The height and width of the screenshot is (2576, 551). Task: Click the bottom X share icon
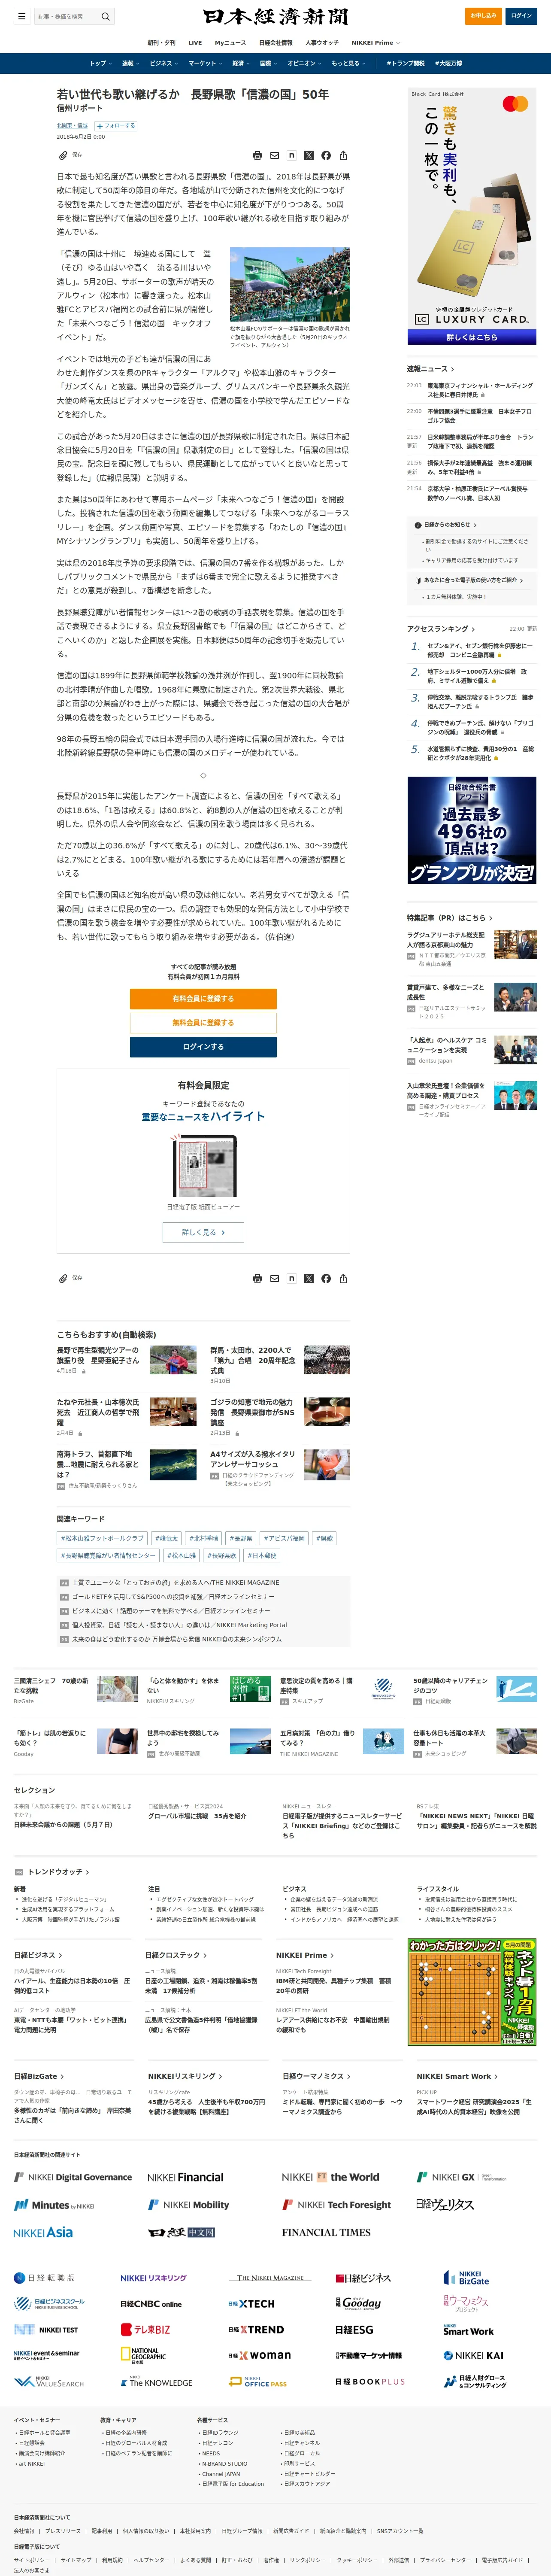pos(308,1279)
